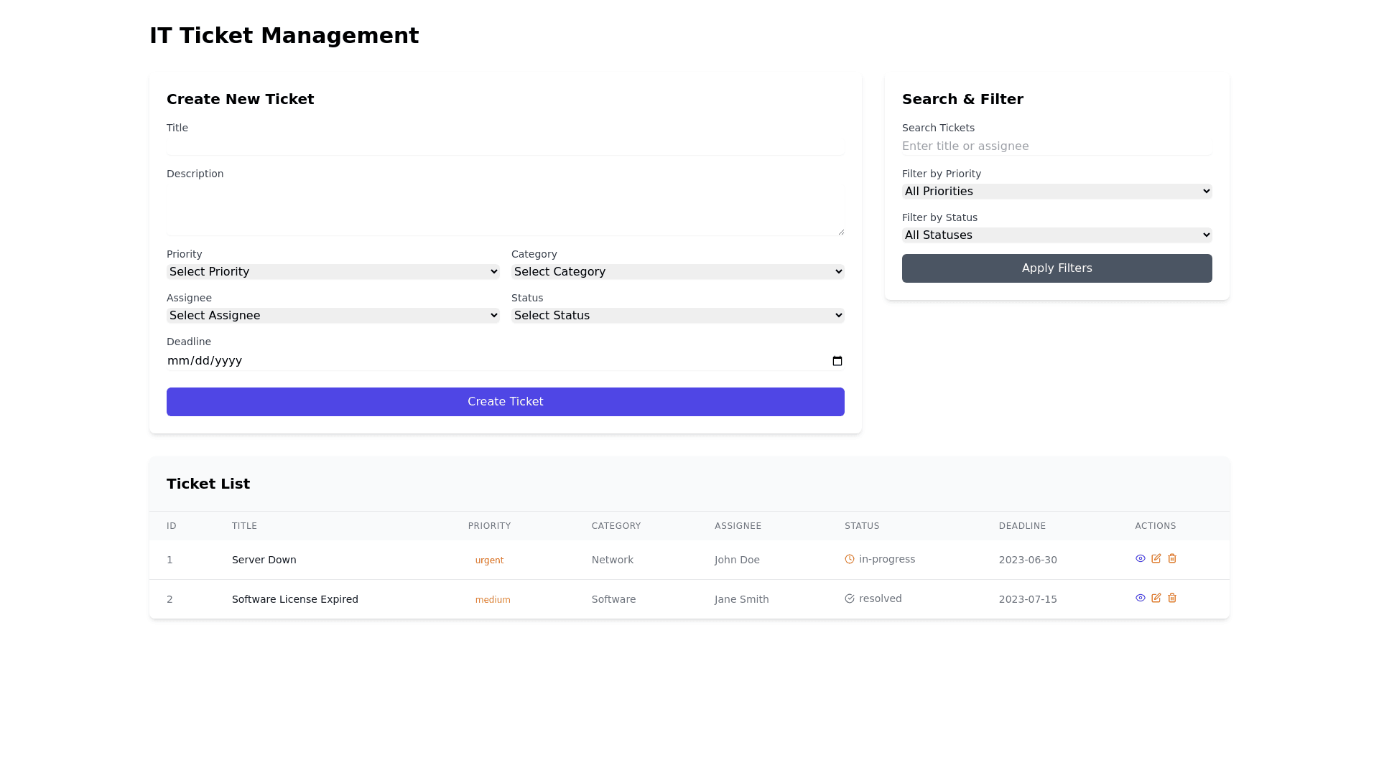Click the Apply Filters button
The image size is (1379, 775).
coord(1057,268)
